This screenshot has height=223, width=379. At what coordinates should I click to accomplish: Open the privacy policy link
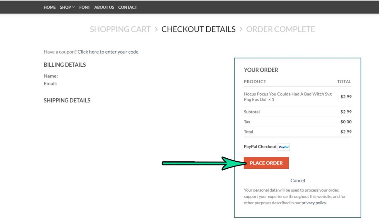314,203
